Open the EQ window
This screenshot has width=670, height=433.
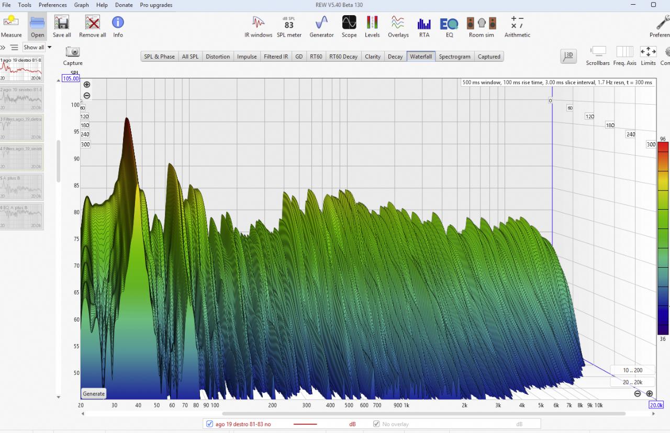click(x=449, y=27)
